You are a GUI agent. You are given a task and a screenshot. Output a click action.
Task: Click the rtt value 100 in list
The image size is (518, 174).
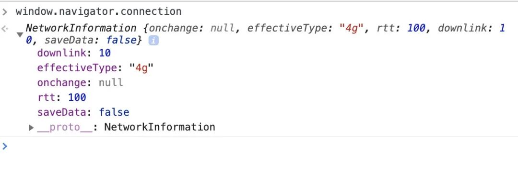[x=77, y=97]
